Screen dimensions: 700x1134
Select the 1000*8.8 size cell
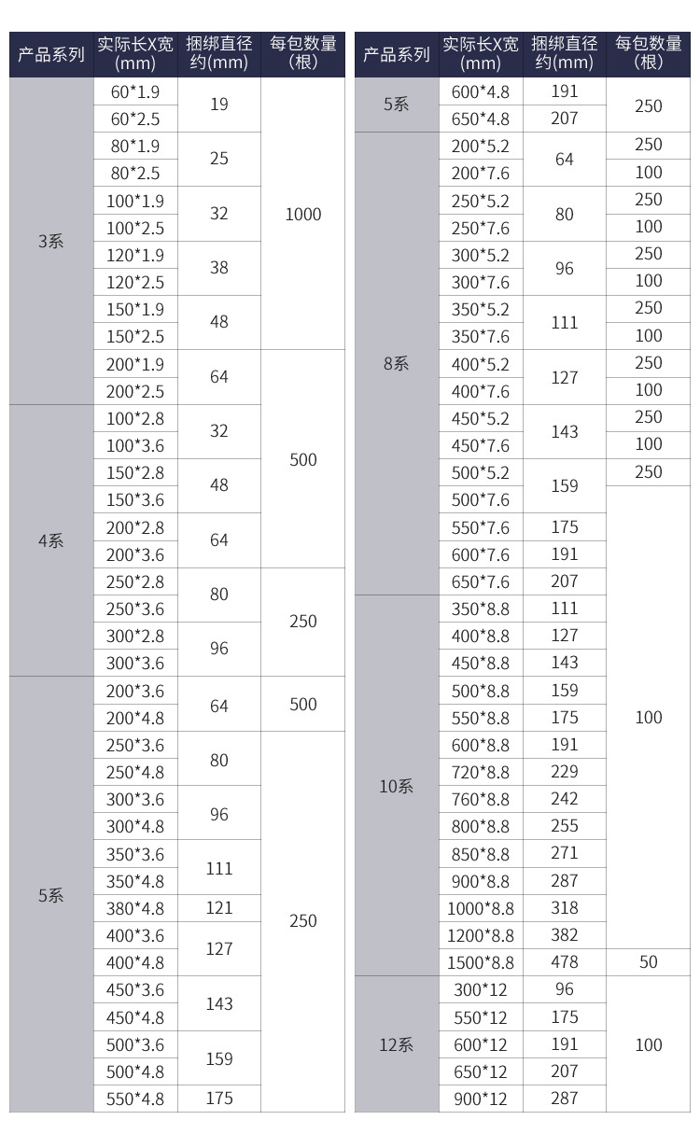click(481, 908)
